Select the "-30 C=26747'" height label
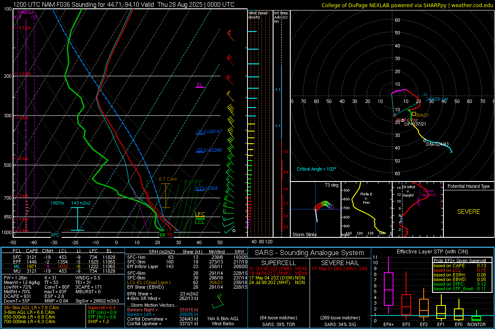495x329 pixels. [x=208, y=132]
